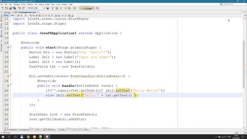Click the red Start Macro Recording icon
Viewport: 247px width, 139px height.
coord(63,15)
